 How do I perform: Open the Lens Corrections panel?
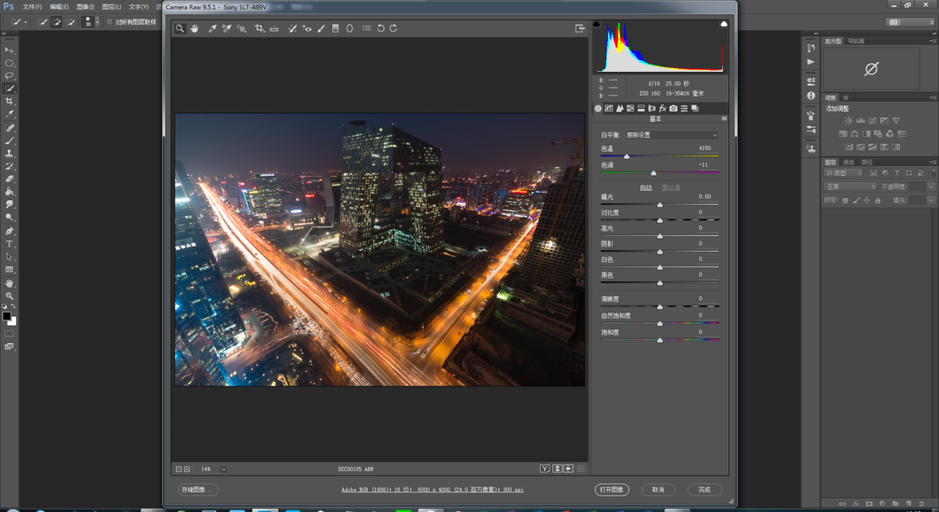[x=652, y=109]
